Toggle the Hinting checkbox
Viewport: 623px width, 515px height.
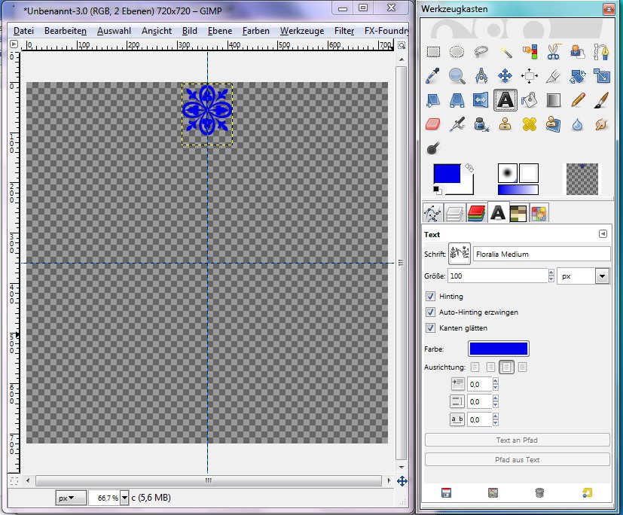coord(430,296)
